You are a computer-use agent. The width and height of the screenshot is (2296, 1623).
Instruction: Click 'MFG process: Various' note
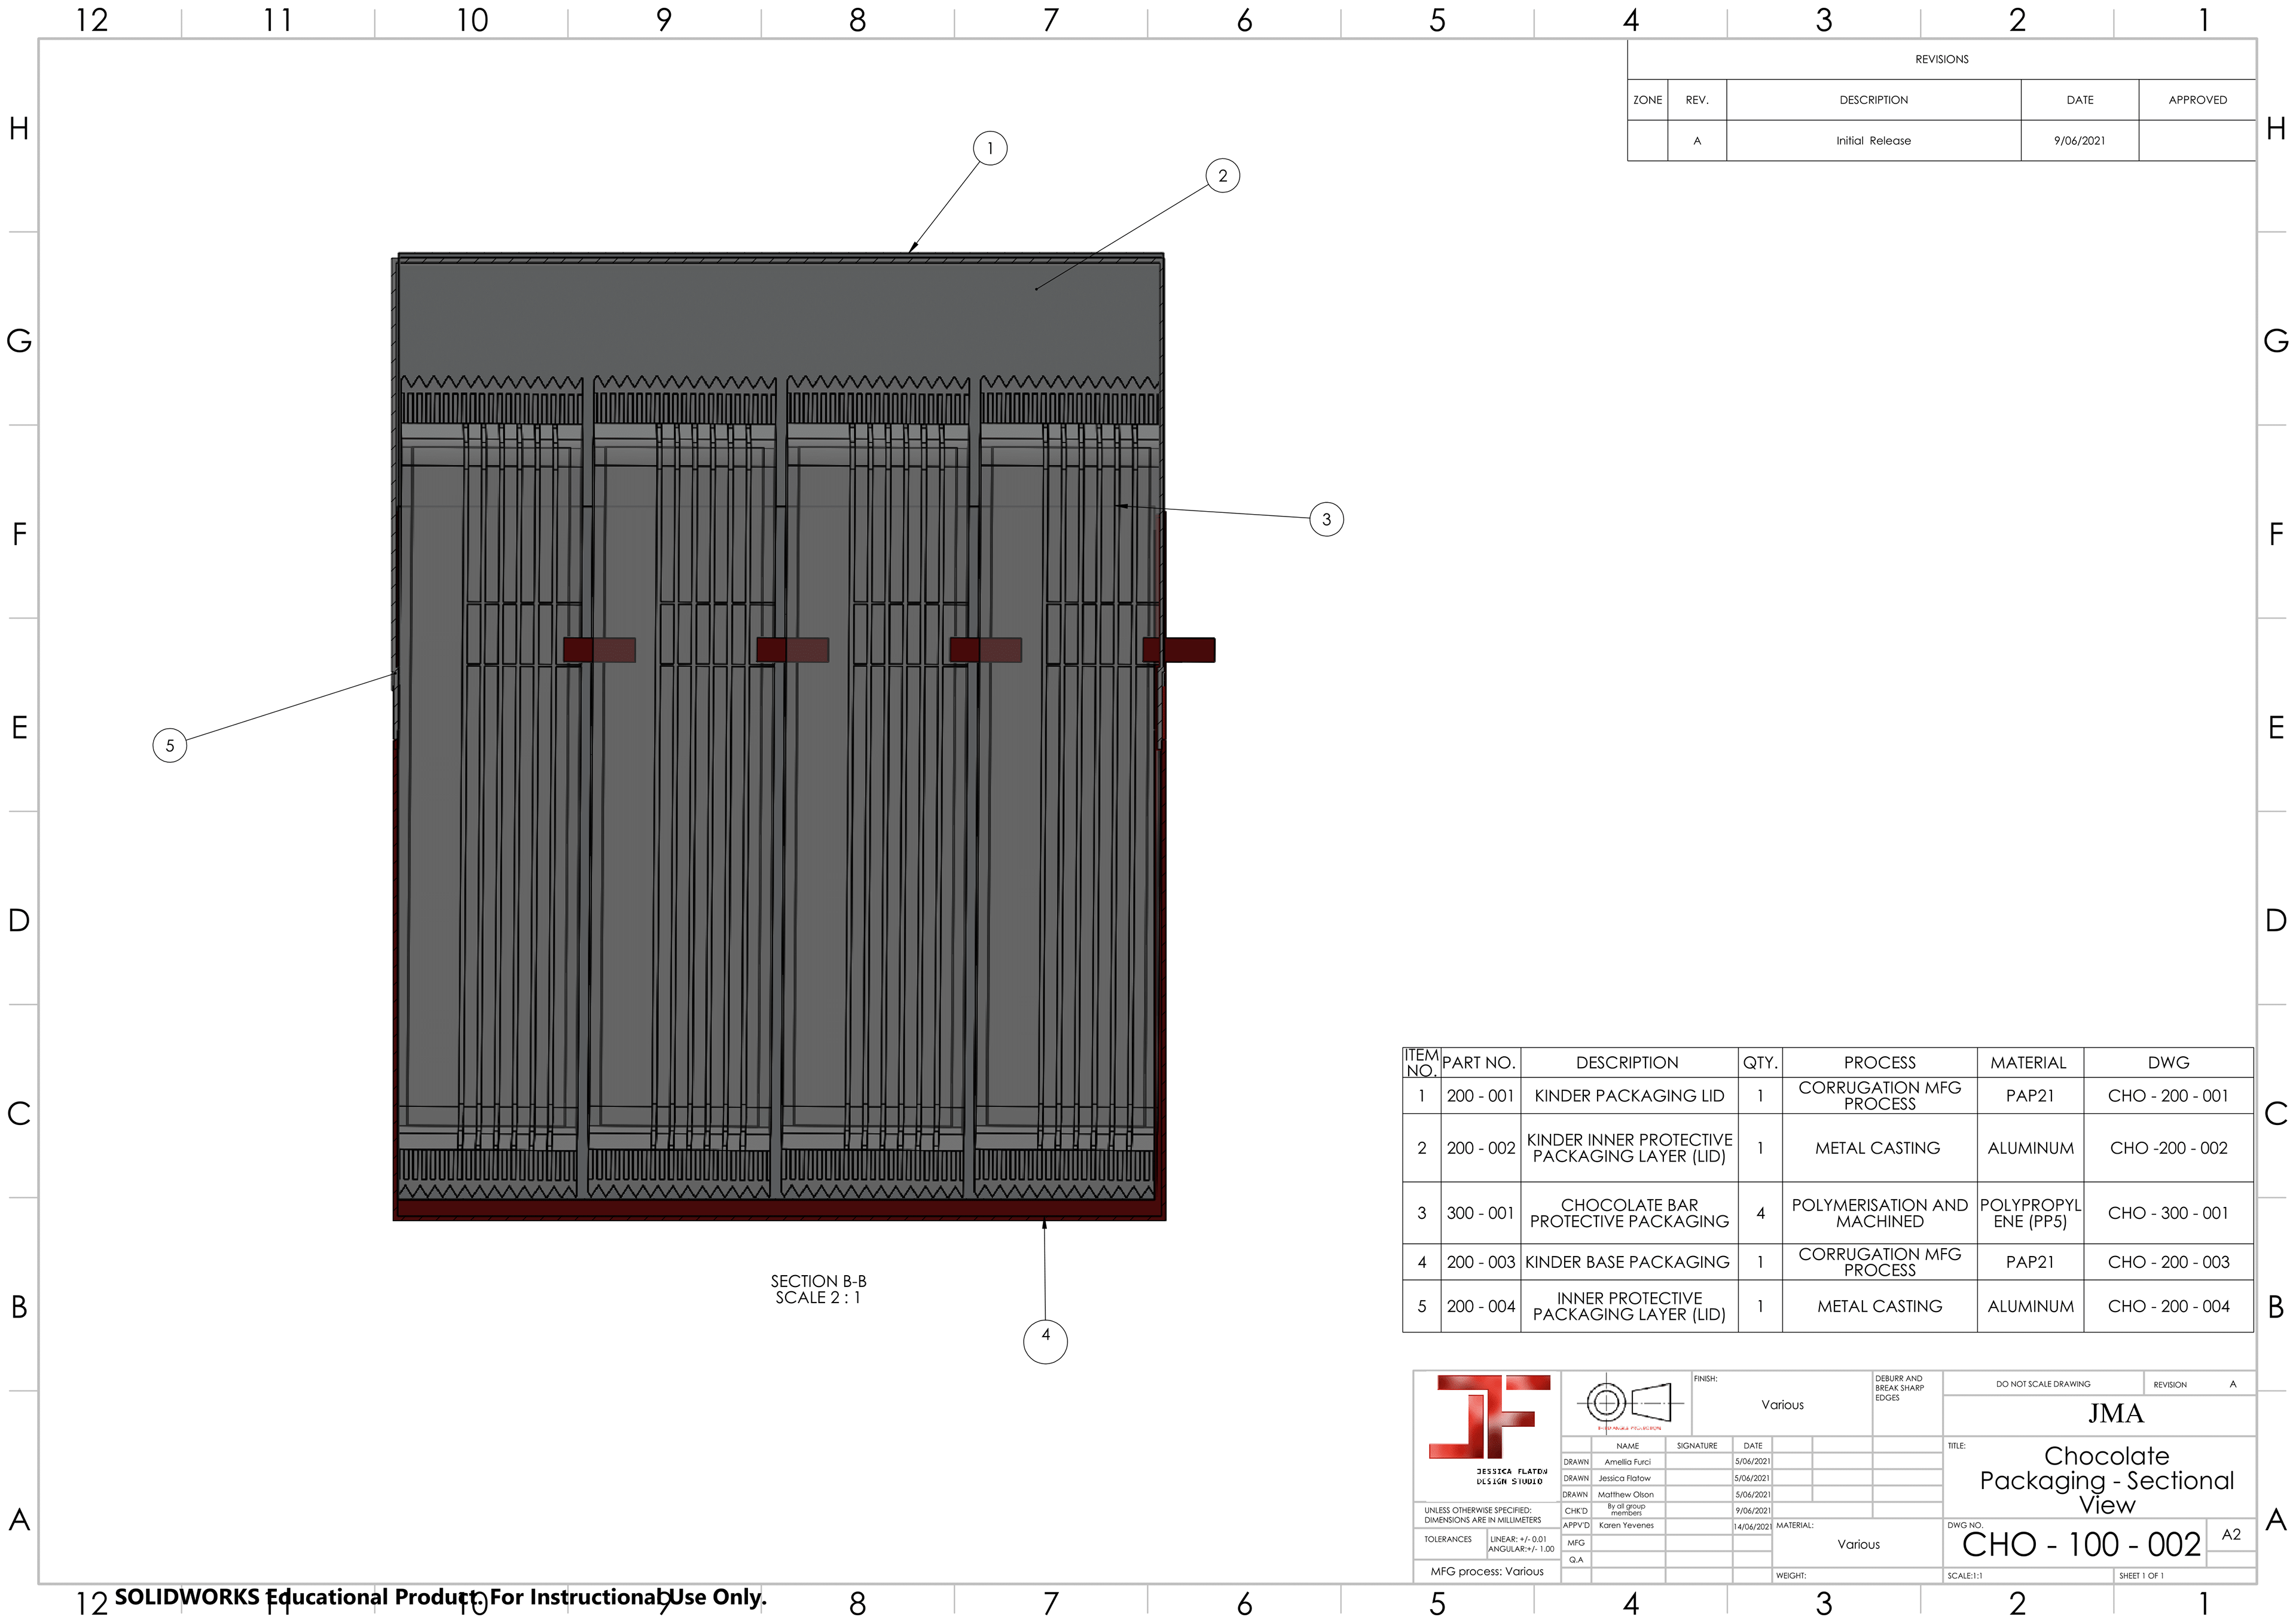[x=1486, y=1571]
